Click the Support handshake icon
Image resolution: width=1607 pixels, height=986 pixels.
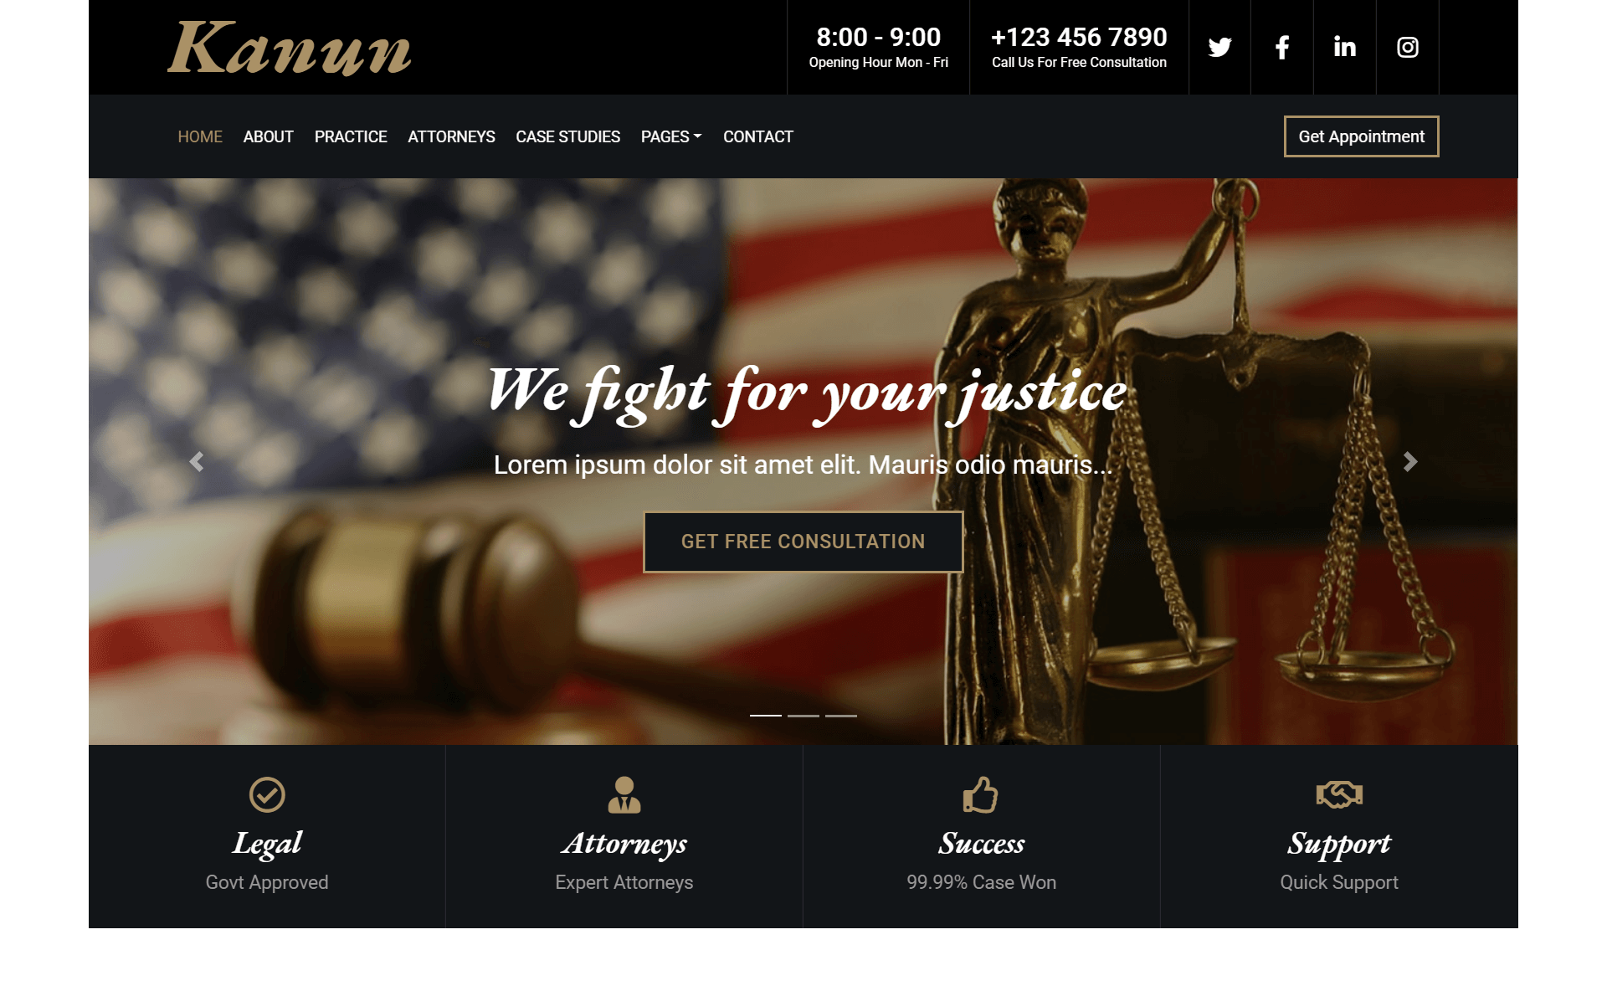1339,795
